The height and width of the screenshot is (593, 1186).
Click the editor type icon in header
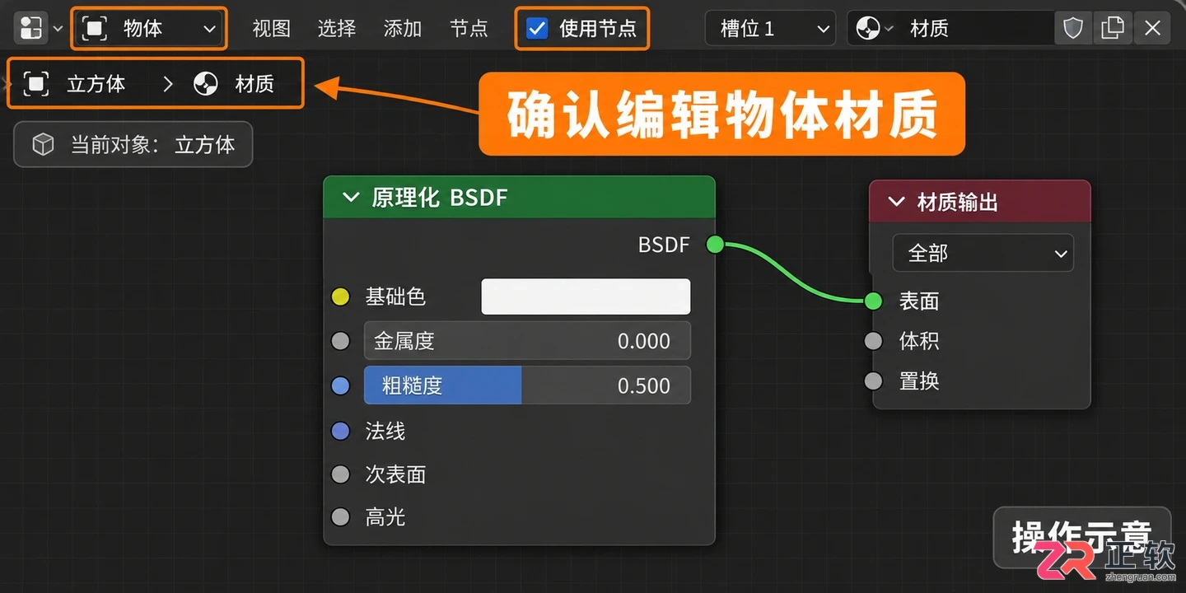click(31, 28)
